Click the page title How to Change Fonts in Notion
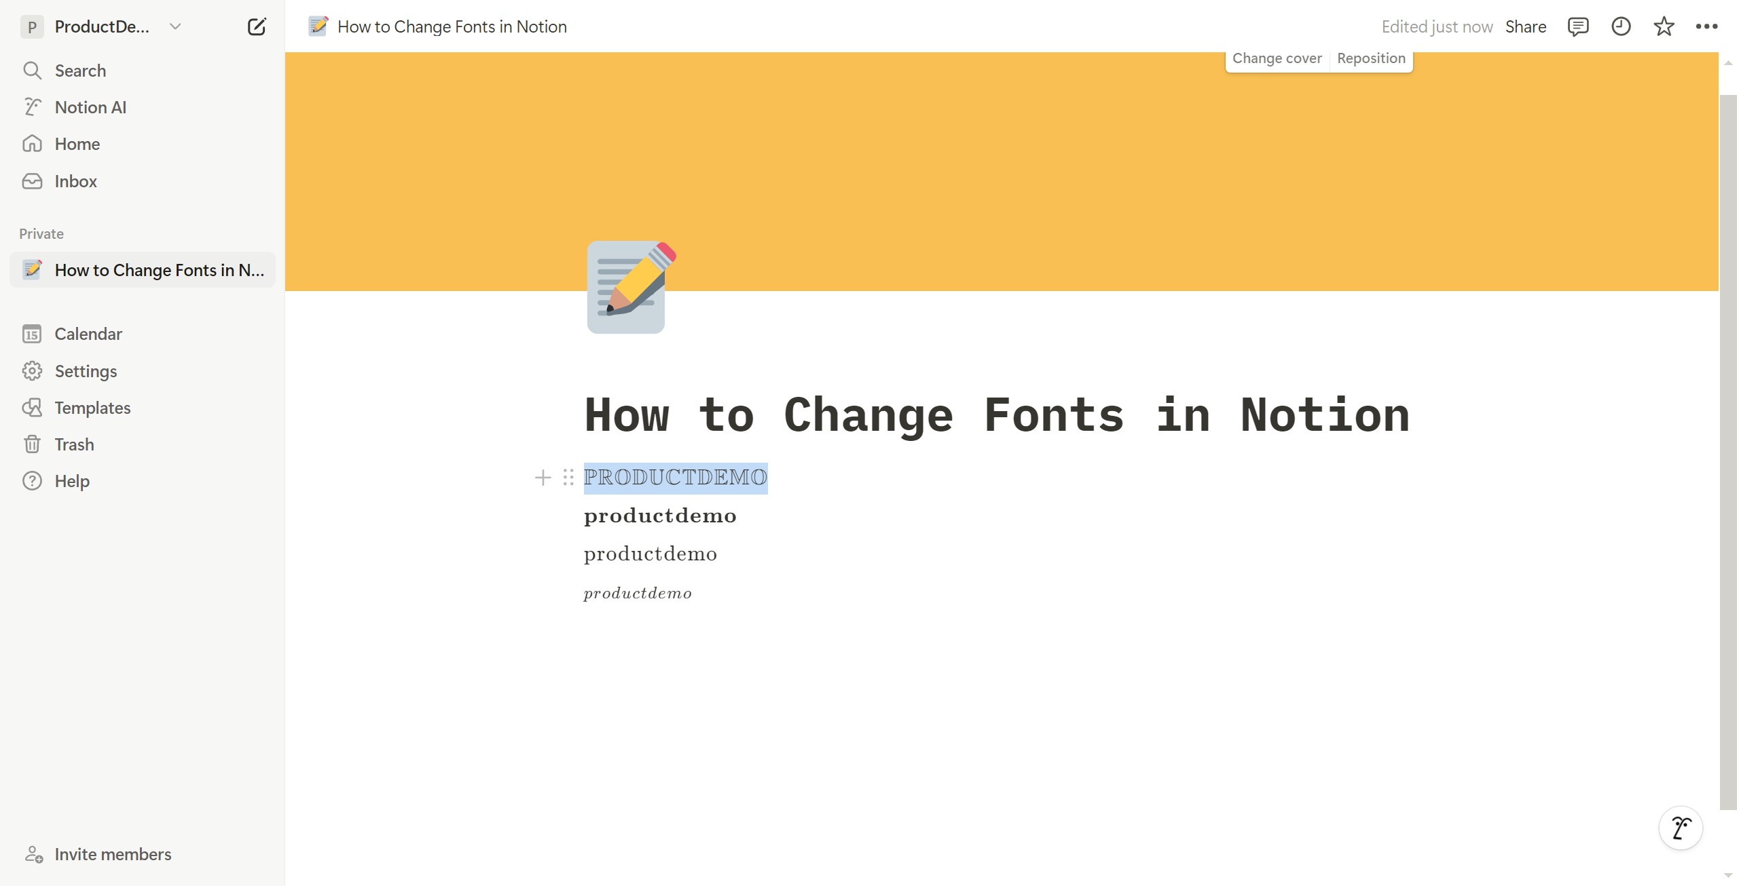Viewport: 1739px width, 886px height. 997,415
